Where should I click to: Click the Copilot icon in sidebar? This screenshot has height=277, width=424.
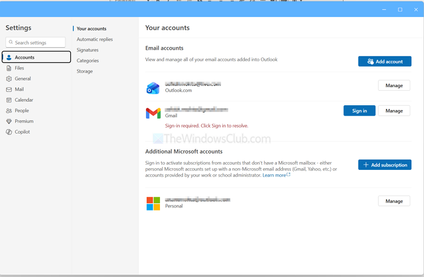click(x=9, y=132)
